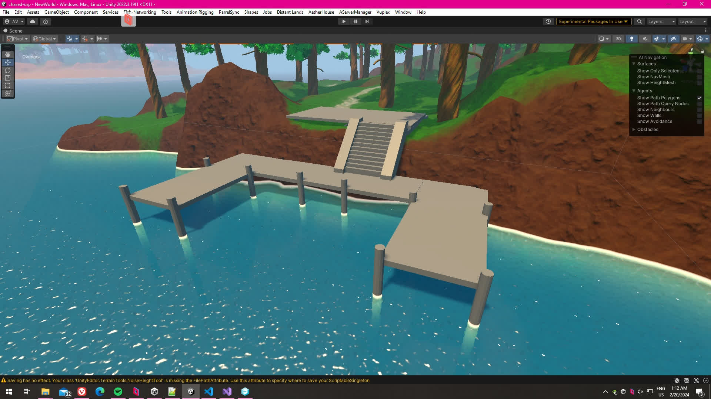This screenshot has height=399, width=711.
Task: Select the Rotate tool
Action: coord(8,70)
